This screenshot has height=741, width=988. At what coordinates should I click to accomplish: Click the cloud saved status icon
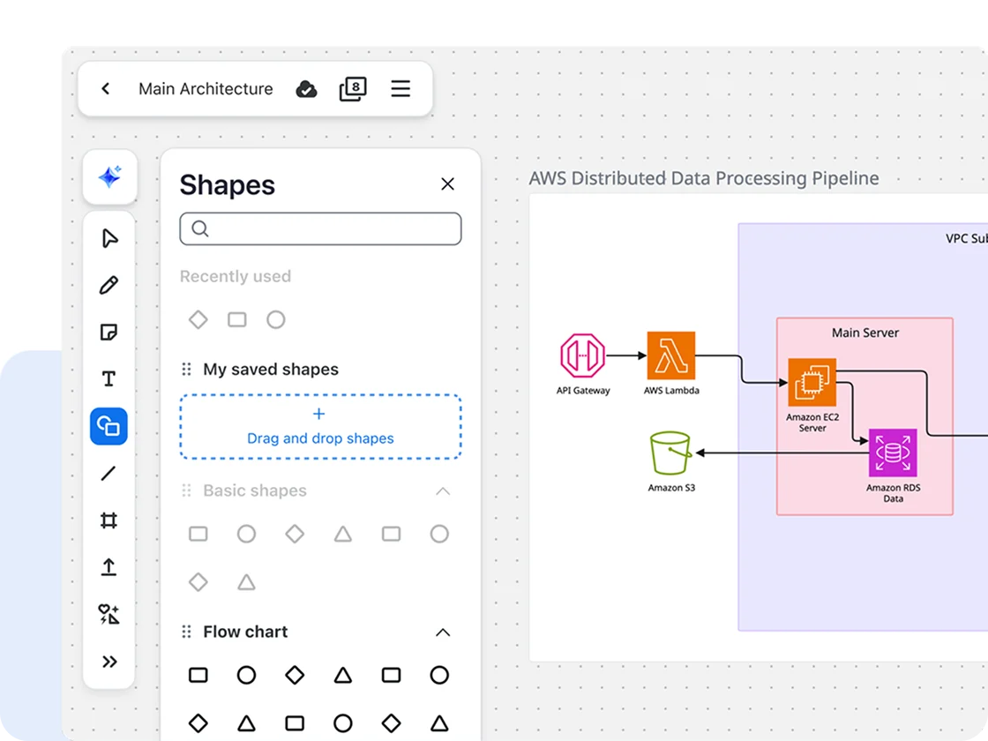(x=306, y=89)
